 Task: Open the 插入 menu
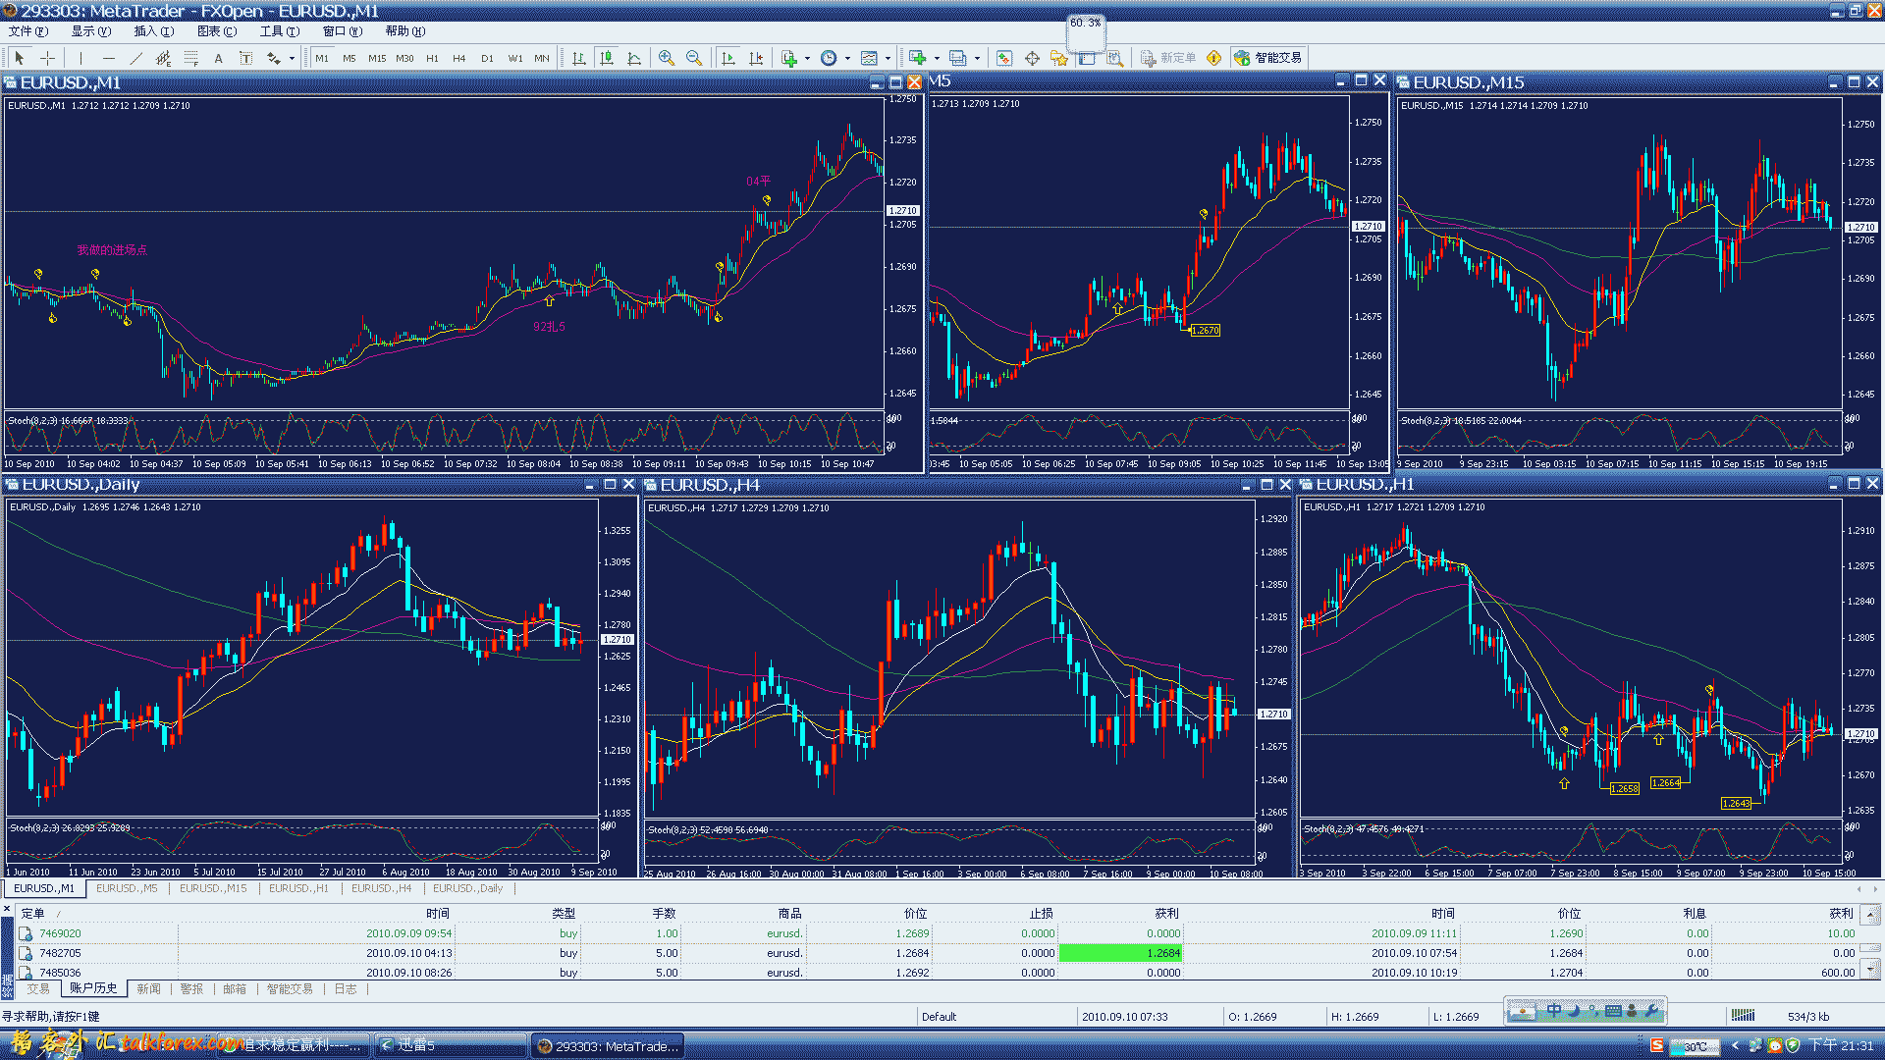pos(154,31)
